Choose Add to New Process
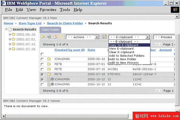The height and width of the screenshot is (120, 180). click(129, 63)
